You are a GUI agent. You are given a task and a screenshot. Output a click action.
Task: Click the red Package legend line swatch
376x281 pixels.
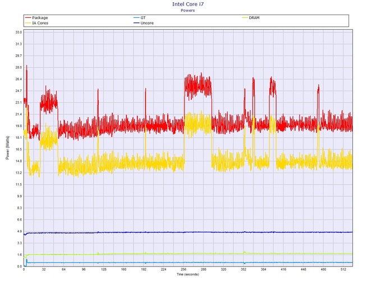point(28,18)
